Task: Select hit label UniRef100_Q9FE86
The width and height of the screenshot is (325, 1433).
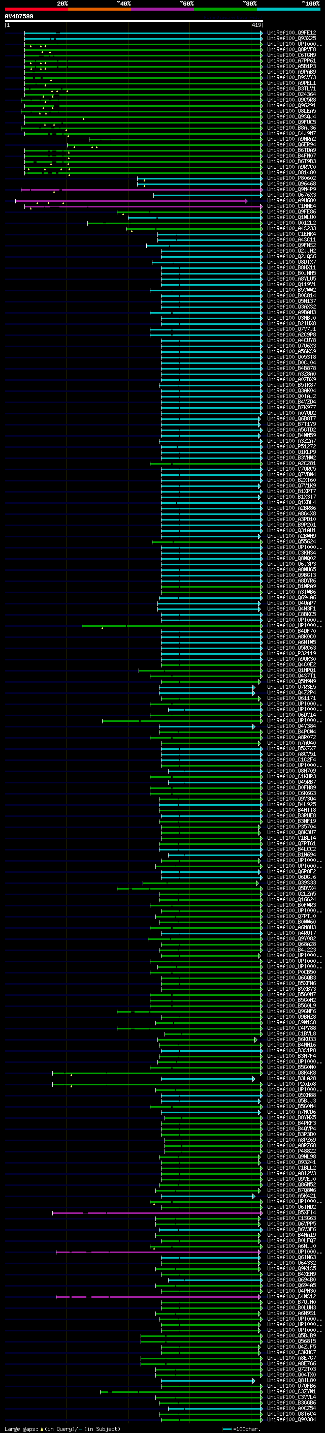Action: tap(291, 212)
